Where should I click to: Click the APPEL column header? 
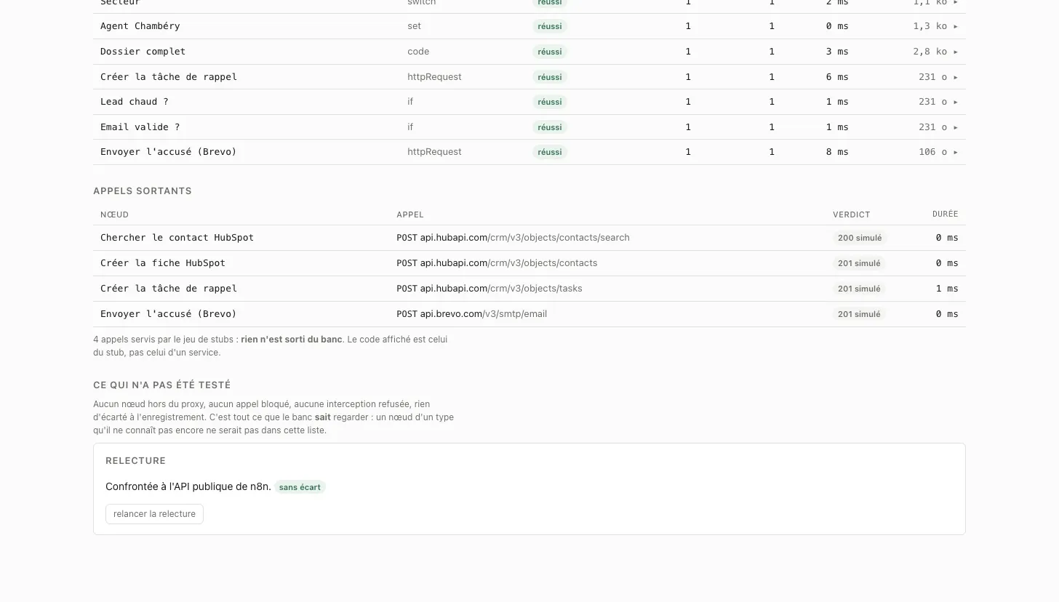click(x=410, y=214)
